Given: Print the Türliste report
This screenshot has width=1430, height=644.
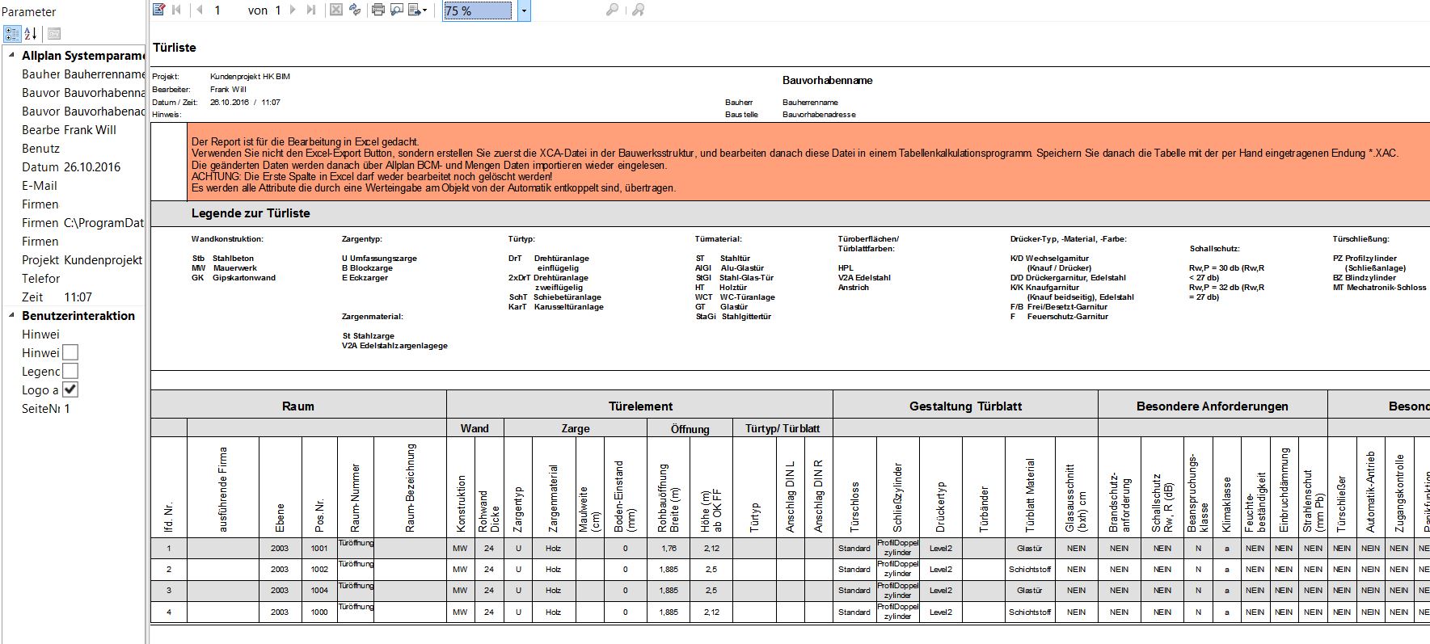Looking at the screenshot, I should pyautogui.click(x=378, y=10).
